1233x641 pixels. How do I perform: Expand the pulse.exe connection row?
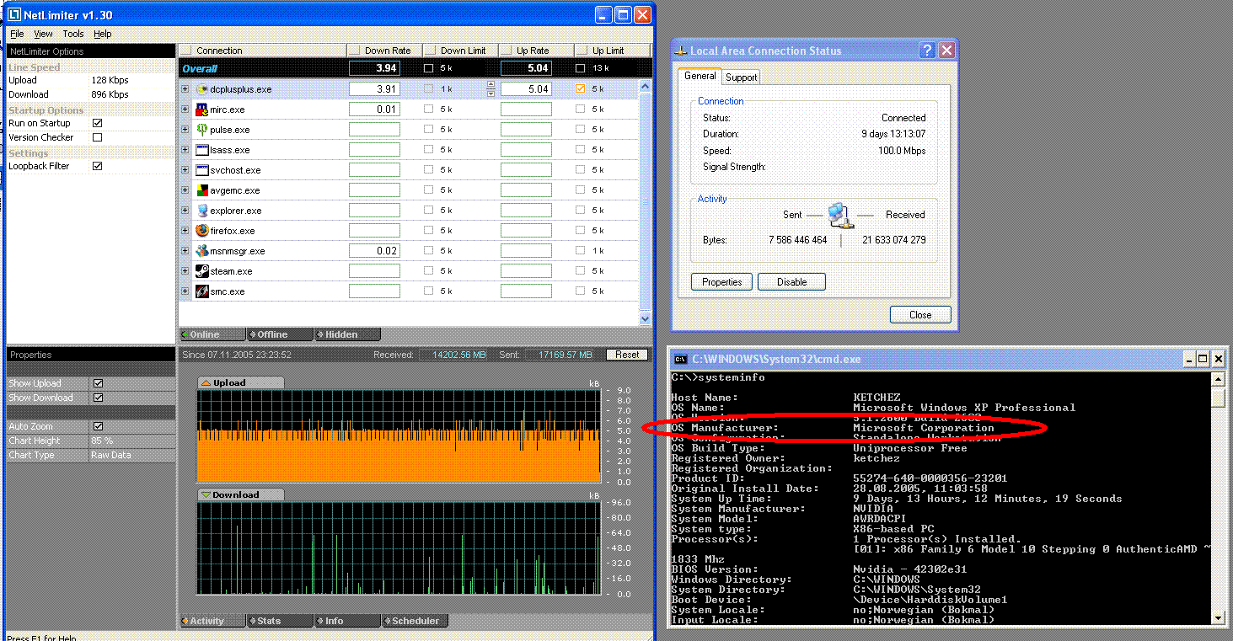click(x=185, y=129)
